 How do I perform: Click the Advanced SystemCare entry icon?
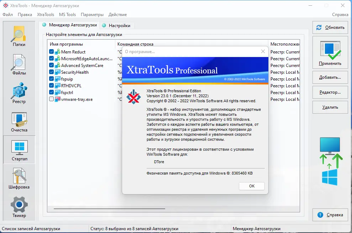57,66
